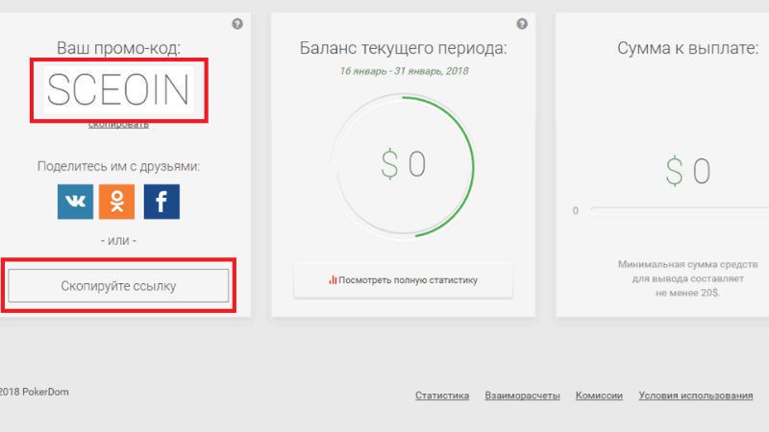The height and width of the screenshot is (432, 769).
Task: Click the Поделитесь им с друзьями text
Action: click(x=118, y=166)
